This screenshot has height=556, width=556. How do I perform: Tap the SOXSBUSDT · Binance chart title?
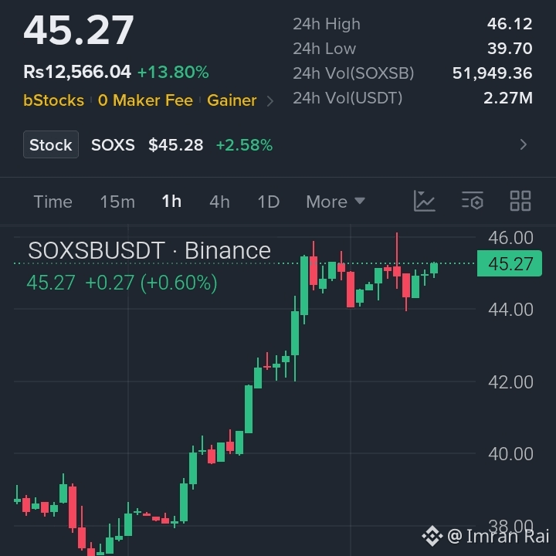click(149, 251)
